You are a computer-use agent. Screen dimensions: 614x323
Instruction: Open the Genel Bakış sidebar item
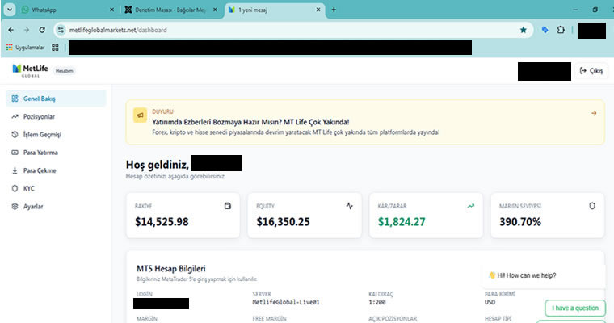(x=56, y=99)
